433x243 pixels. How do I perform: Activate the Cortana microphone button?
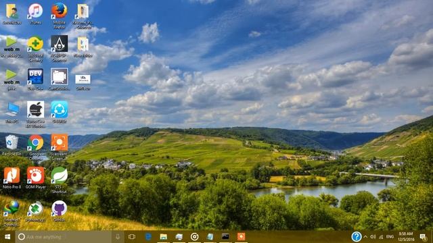tap(118, 237)
